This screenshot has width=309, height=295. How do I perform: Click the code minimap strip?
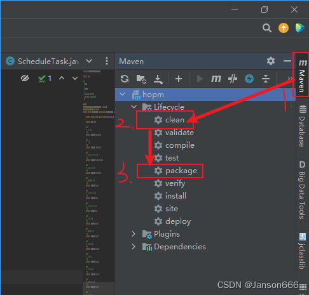point(99,182)
